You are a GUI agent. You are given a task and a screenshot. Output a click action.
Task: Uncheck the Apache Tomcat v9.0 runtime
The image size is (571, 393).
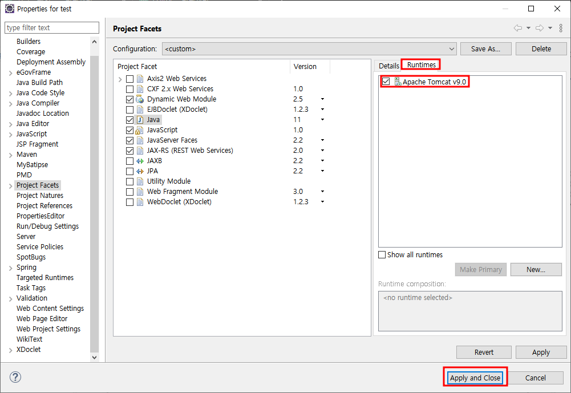[x=386, y=82]
